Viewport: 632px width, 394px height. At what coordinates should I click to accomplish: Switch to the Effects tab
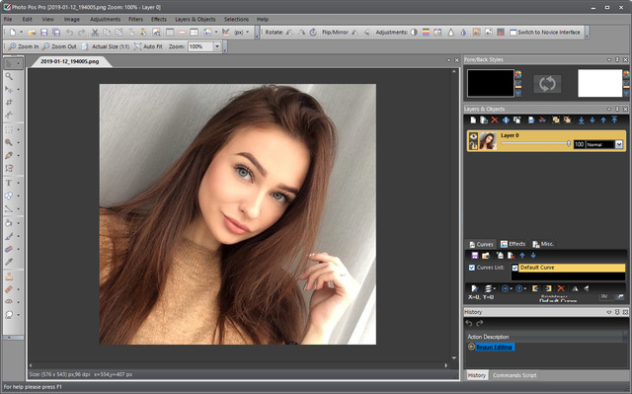point(513,244)
